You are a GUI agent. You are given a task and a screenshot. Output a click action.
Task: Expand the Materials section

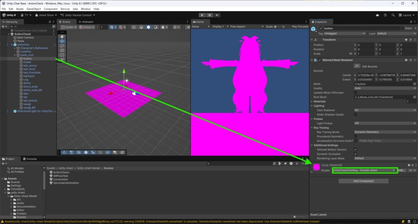[x=312, y=101]
